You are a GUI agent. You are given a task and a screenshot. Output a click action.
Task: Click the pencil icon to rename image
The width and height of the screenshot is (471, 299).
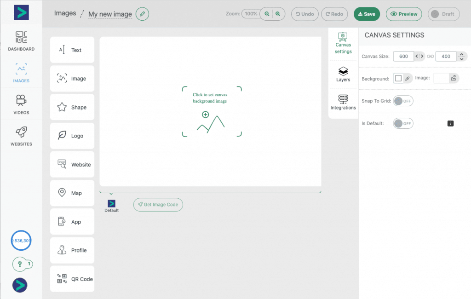point(143,14)
